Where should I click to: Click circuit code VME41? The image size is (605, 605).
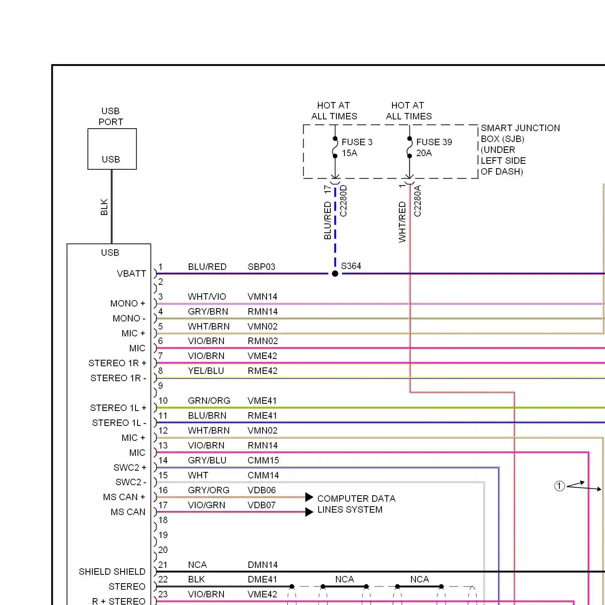point(262,401)
